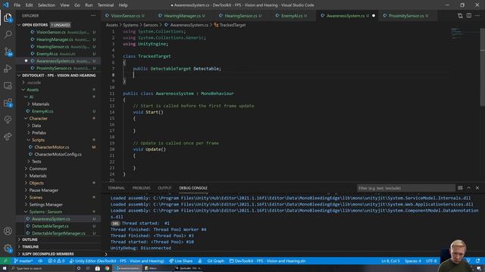Click the Explorer views more actions ellipsis

click(x=93, y=15)
